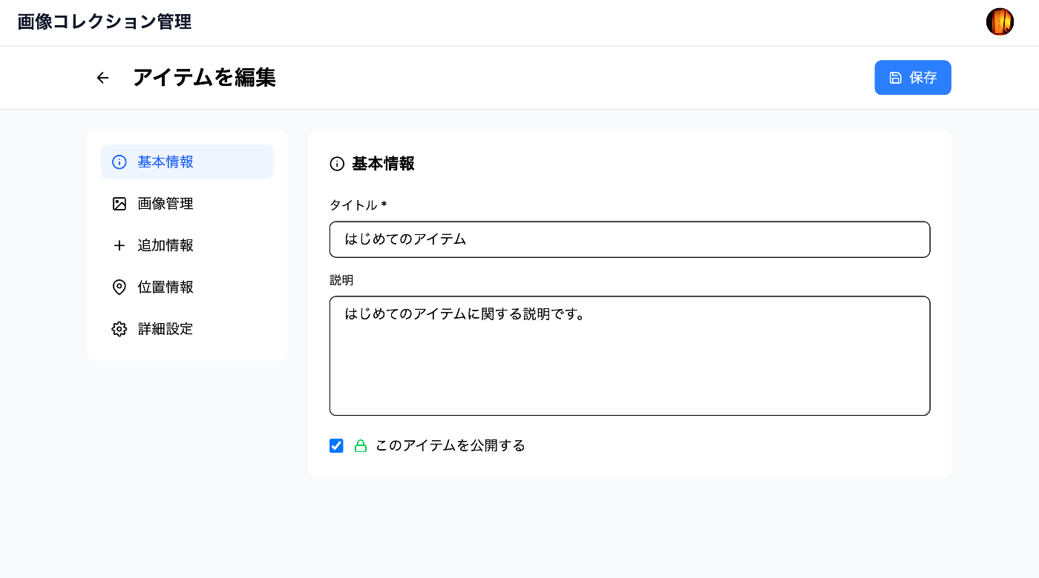Click inside the 説明 text area

(629, 363)
